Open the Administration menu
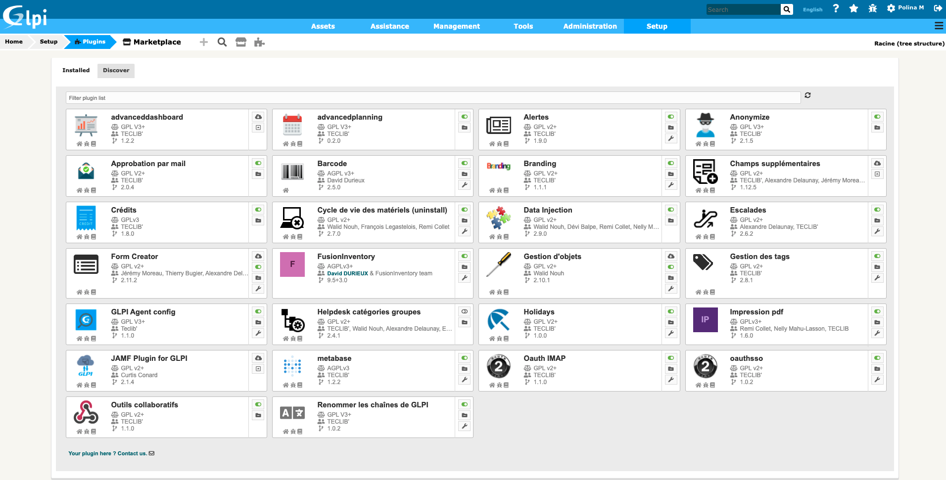The width and height of the screenshot is (946, 480). [590, 26]
